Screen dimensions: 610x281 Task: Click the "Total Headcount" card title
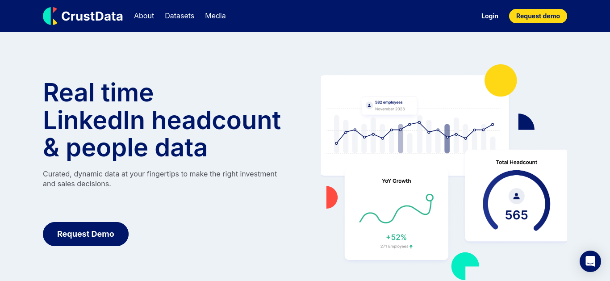pyautogui.click(x=517, y=162)
